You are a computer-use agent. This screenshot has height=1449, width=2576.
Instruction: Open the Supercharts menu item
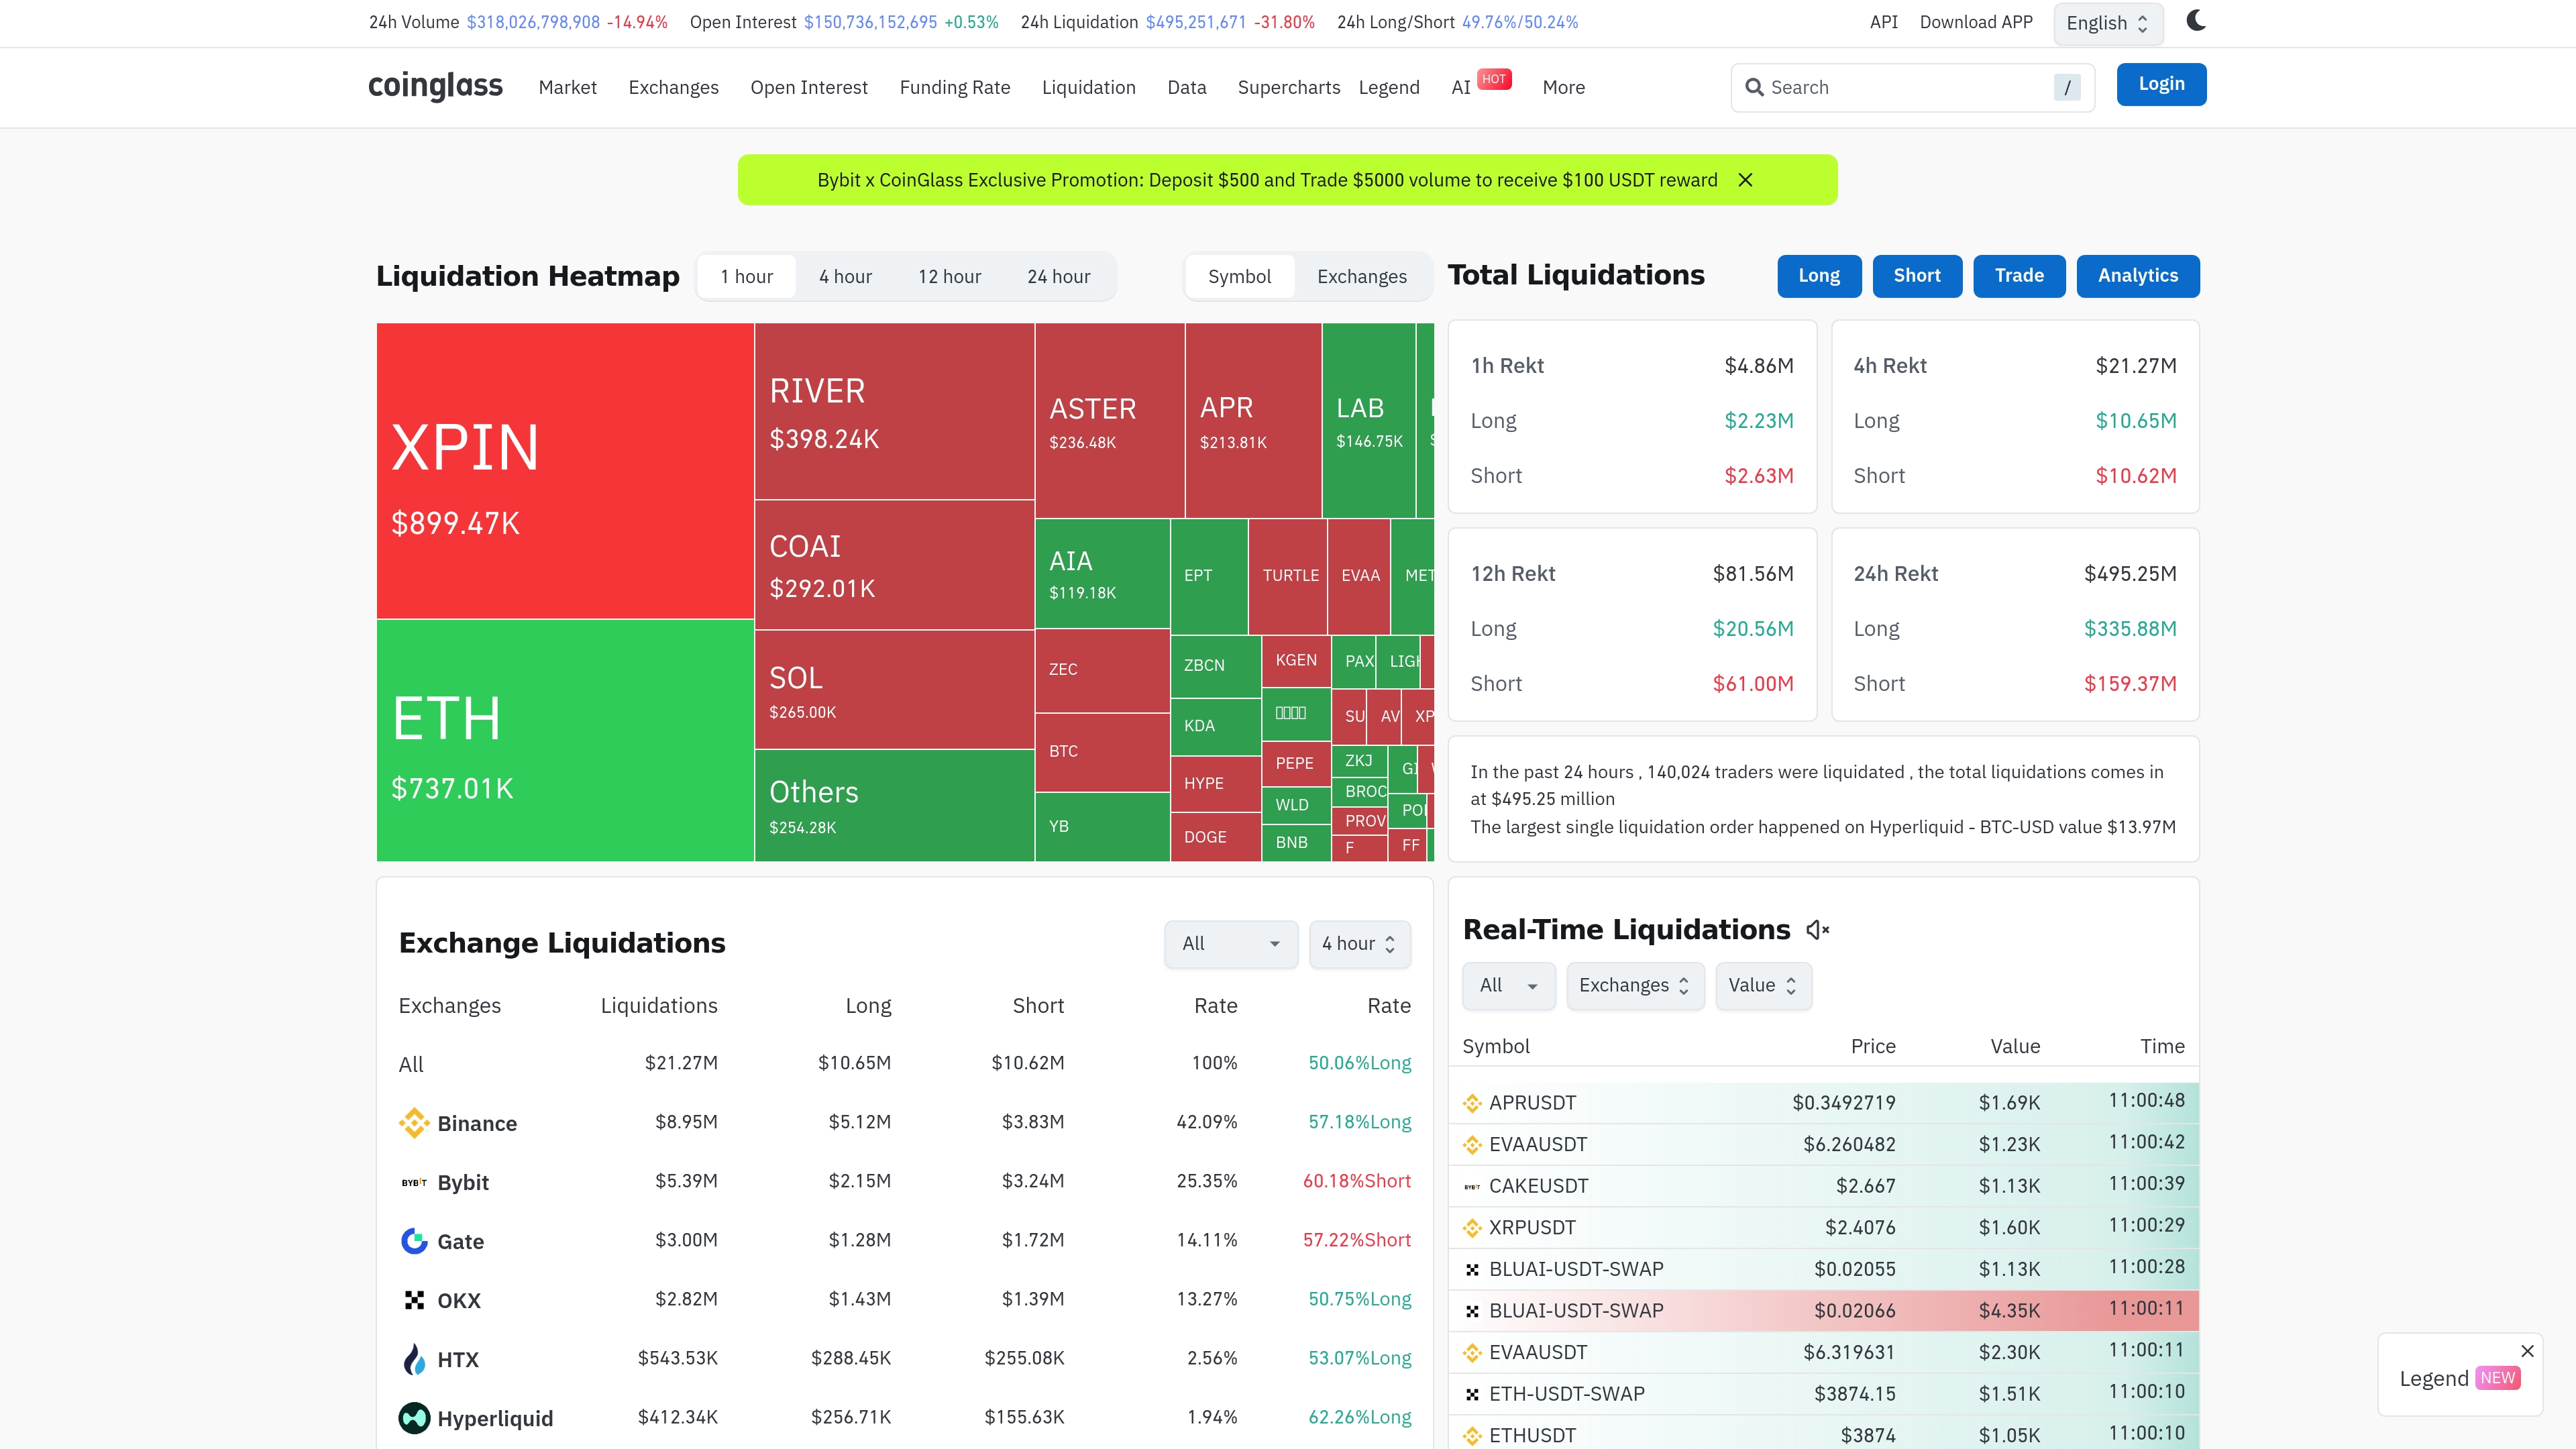1288,87
